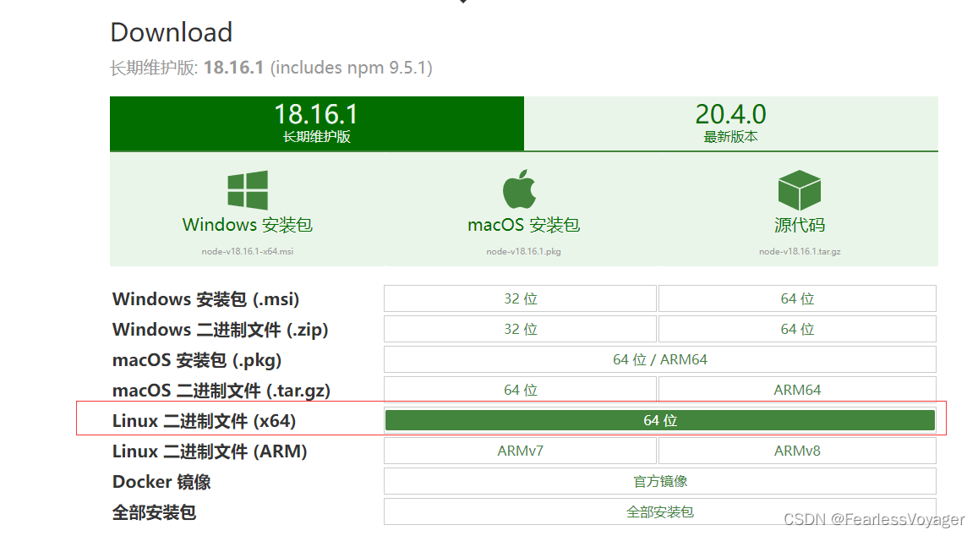Screen dimensions: 978x536
Task: Click the Linux 二进制文件 (ARM) row label
Action: pyautogui.click(x=210, y=451)
